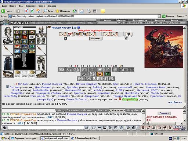
Task: Open the address bar dropdown list
Action: (x=159, y=16)
